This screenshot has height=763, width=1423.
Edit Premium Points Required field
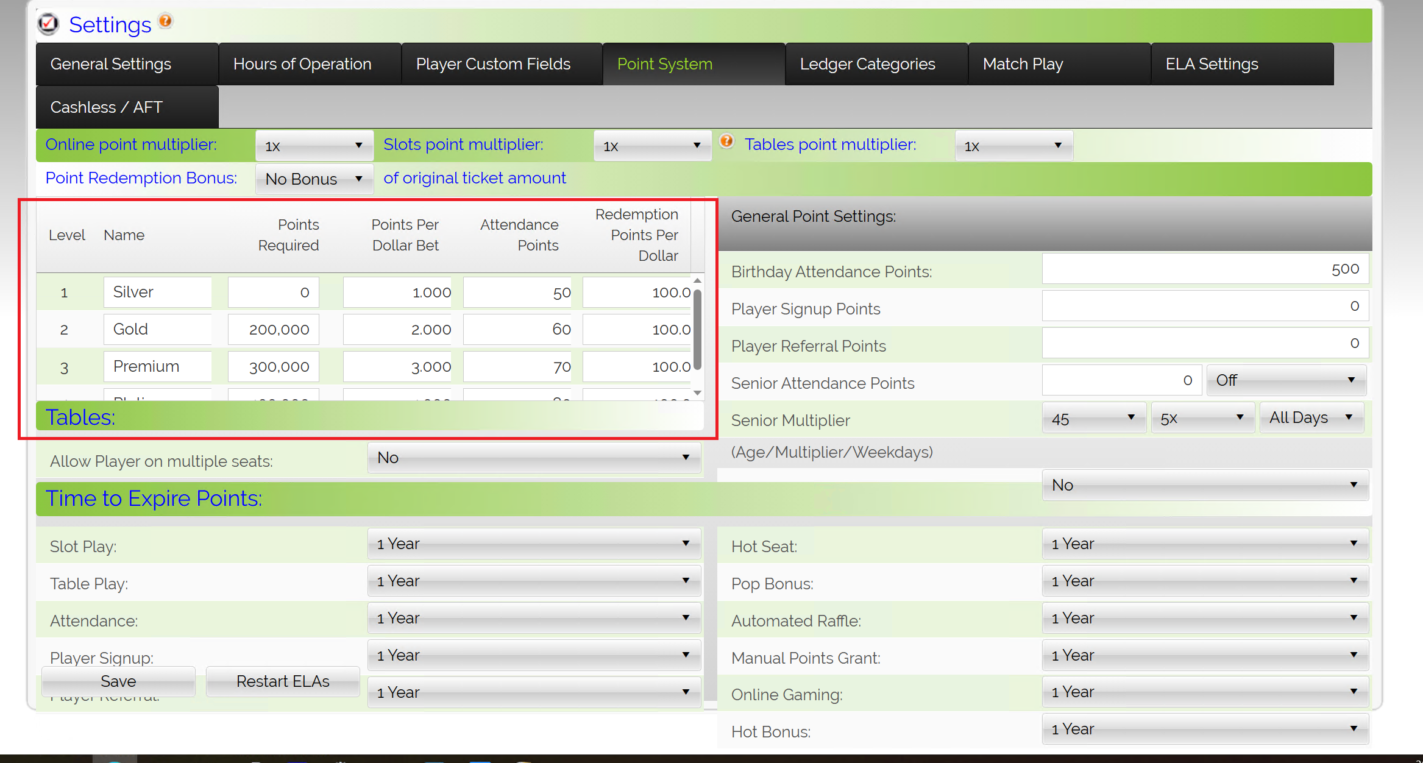point(273,366)
